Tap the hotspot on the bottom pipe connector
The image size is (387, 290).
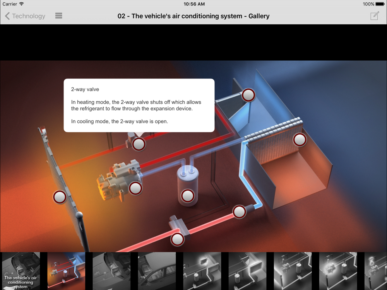point(177,239)
